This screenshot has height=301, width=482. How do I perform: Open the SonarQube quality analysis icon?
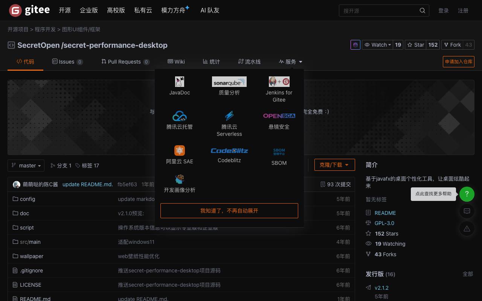[229, 82]
